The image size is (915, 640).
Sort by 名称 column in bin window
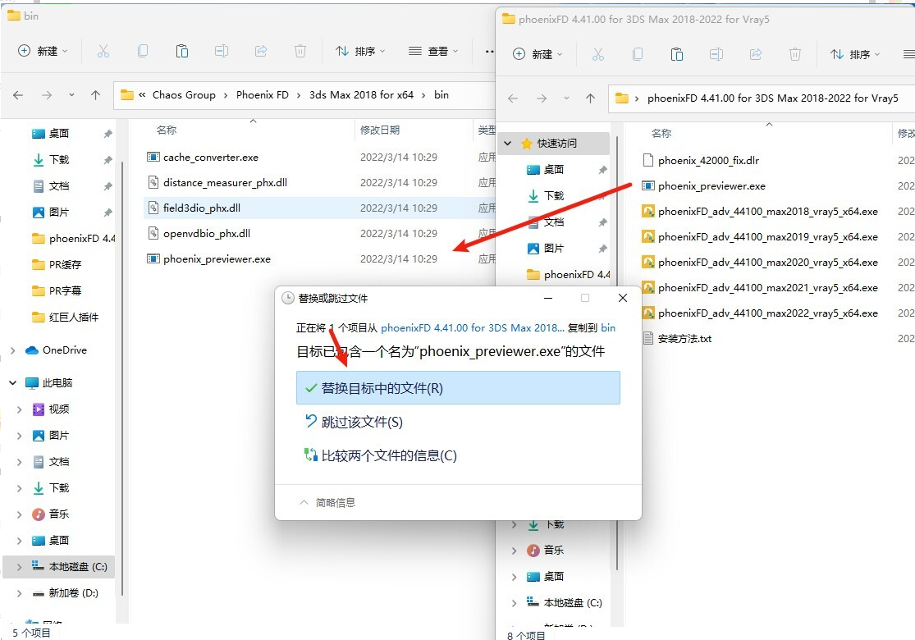pos(167,130)
